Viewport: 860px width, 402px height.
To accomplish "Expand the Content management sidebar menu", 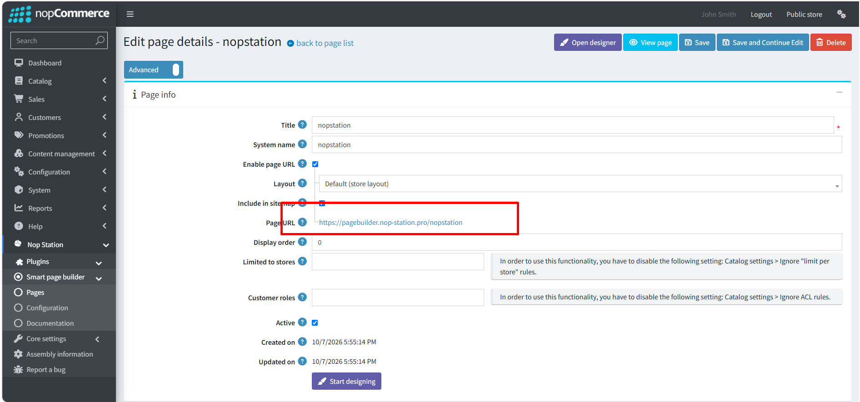I will 59,154.
